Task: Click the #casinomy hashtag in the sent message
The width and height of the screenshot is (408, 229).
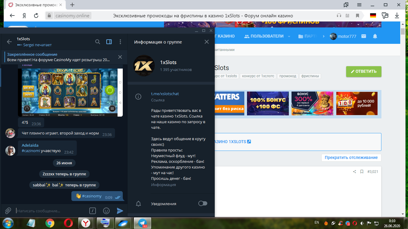Action: coord(92,196)
